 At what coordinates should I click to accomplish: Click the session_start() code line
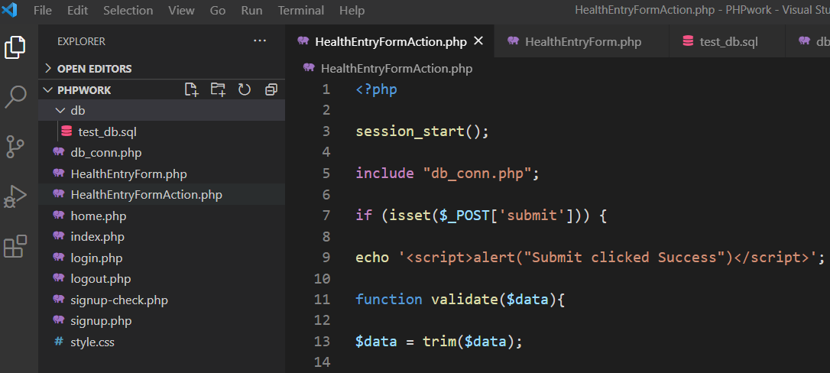pos(422,131)
